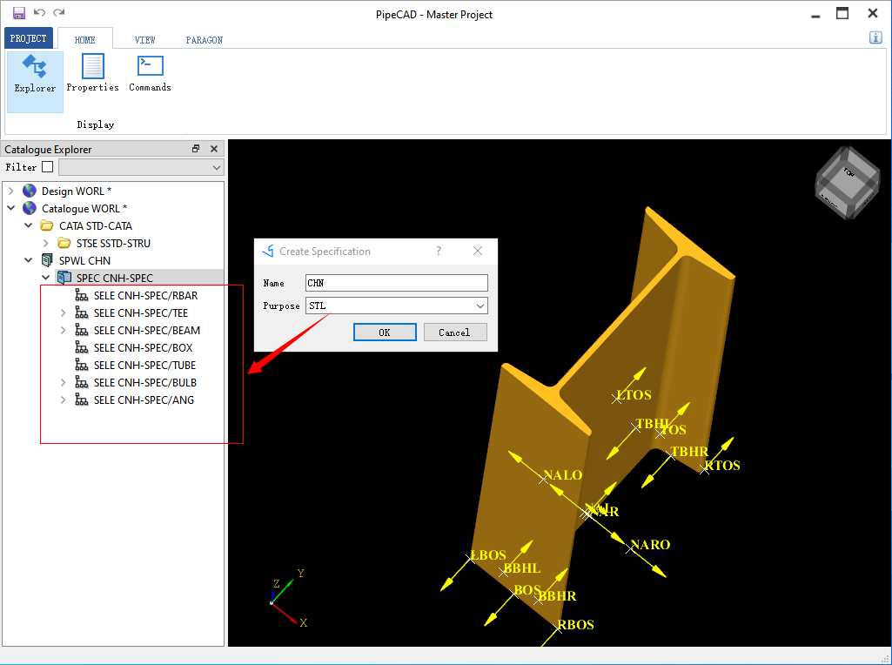The image size is (892, 665).
Task: Click the Name input field
Action: pos(397,283)
